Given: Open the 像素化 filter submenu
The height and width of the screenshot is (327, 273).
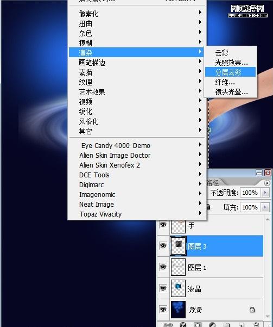Looking at the screenshot, I should point(137,14).
